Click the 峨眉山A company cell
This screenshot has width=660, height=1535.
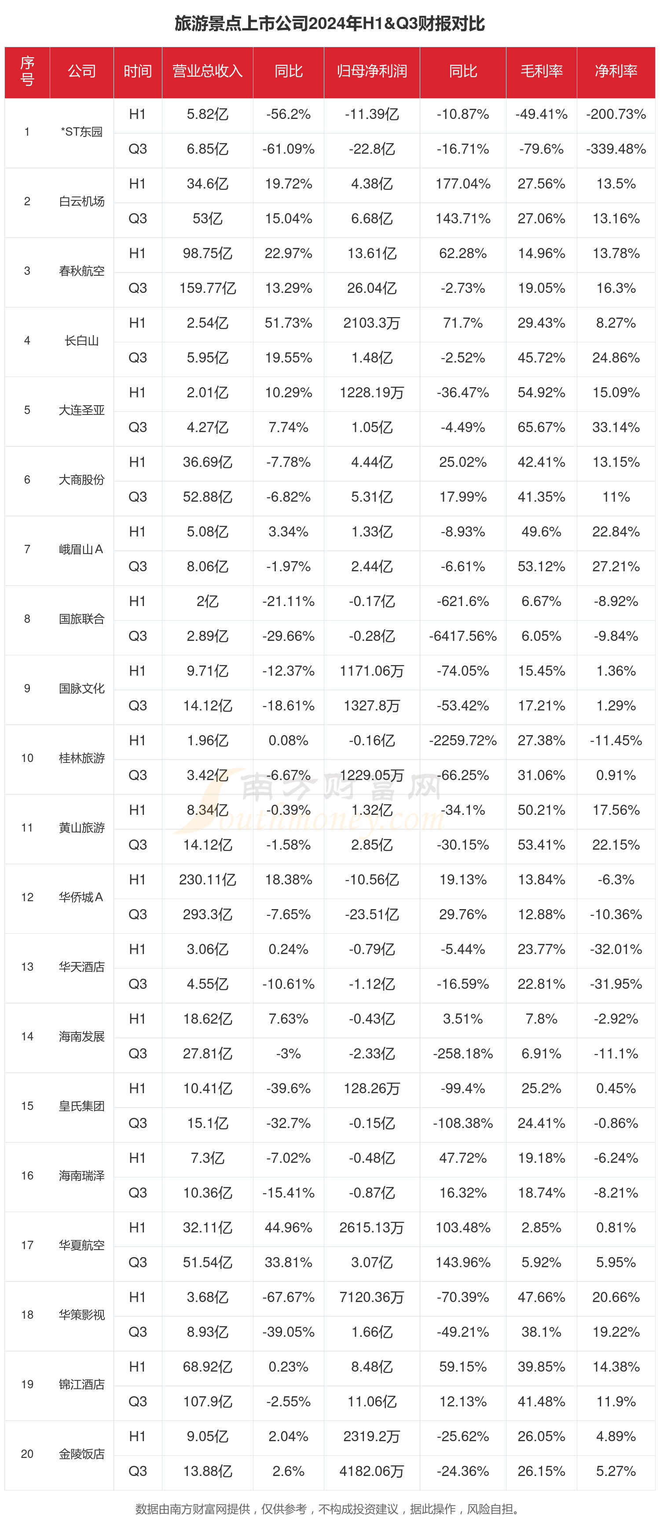81,549
